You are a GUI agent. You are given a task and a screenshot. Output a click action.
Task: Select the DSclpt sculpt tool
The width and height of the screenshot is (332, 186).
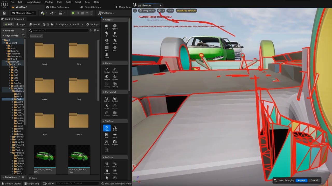click(x=115, y=164)
